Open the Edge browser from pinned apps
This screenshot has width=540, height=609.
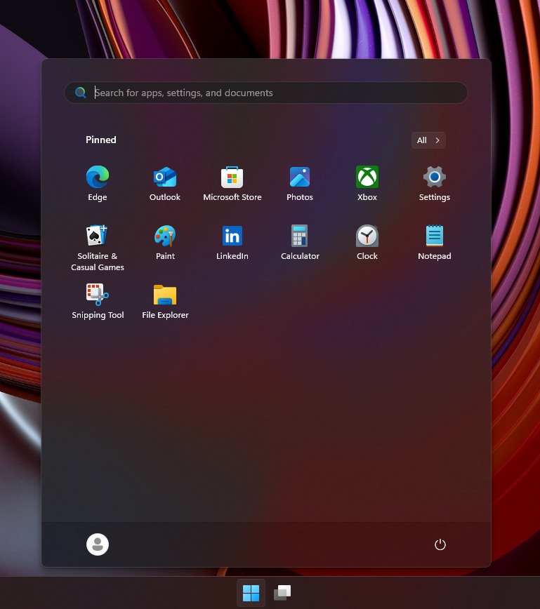click(97, 184)
